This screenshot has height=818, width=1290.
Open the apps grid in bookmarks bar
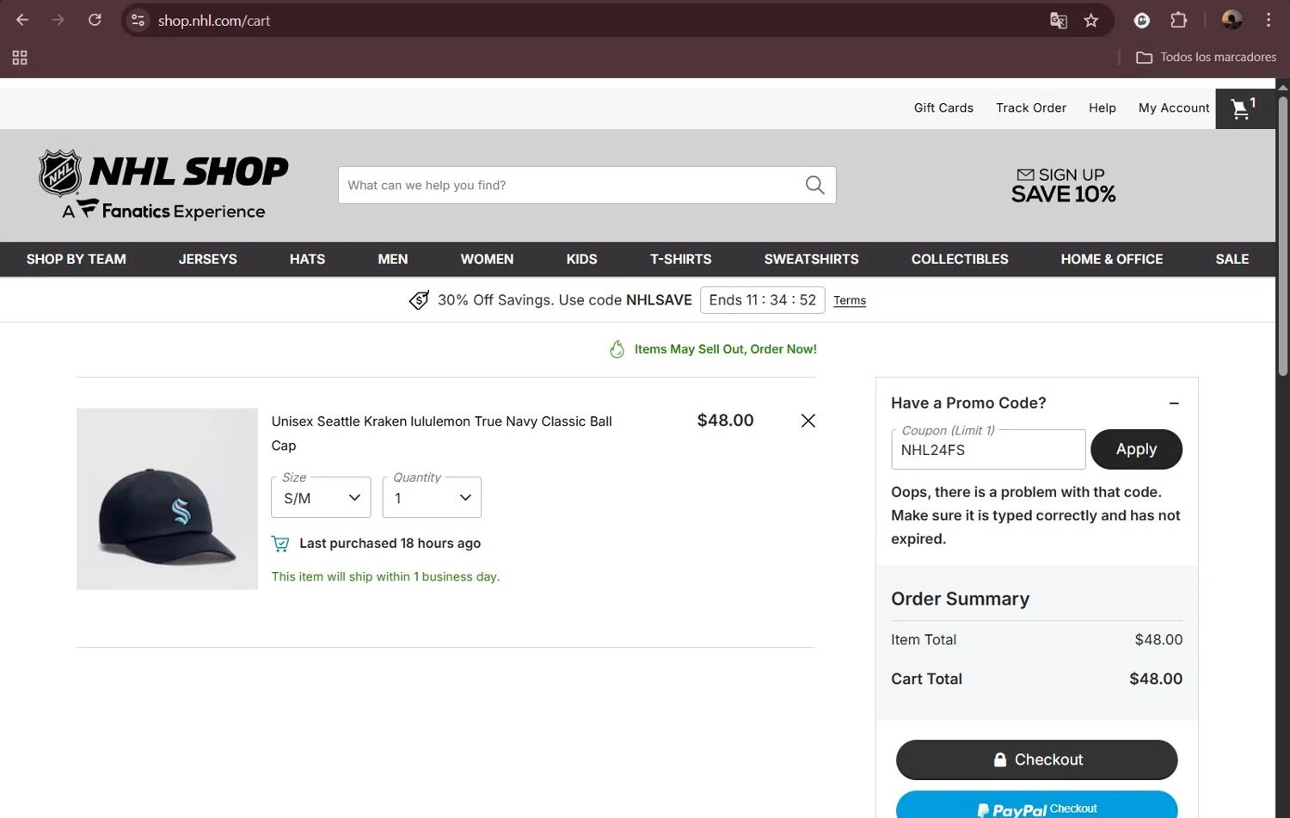coord(20,58)
